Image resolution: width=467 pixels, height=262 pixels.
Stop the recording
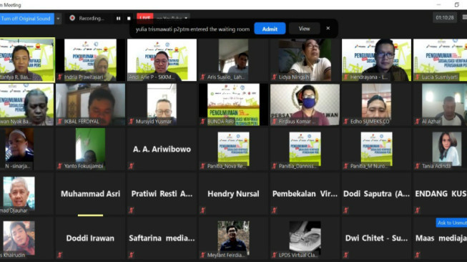point(129,19)
